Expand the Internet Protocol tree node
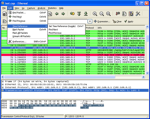This screenshot has height=119, width=150. click(x=3, y=87)
